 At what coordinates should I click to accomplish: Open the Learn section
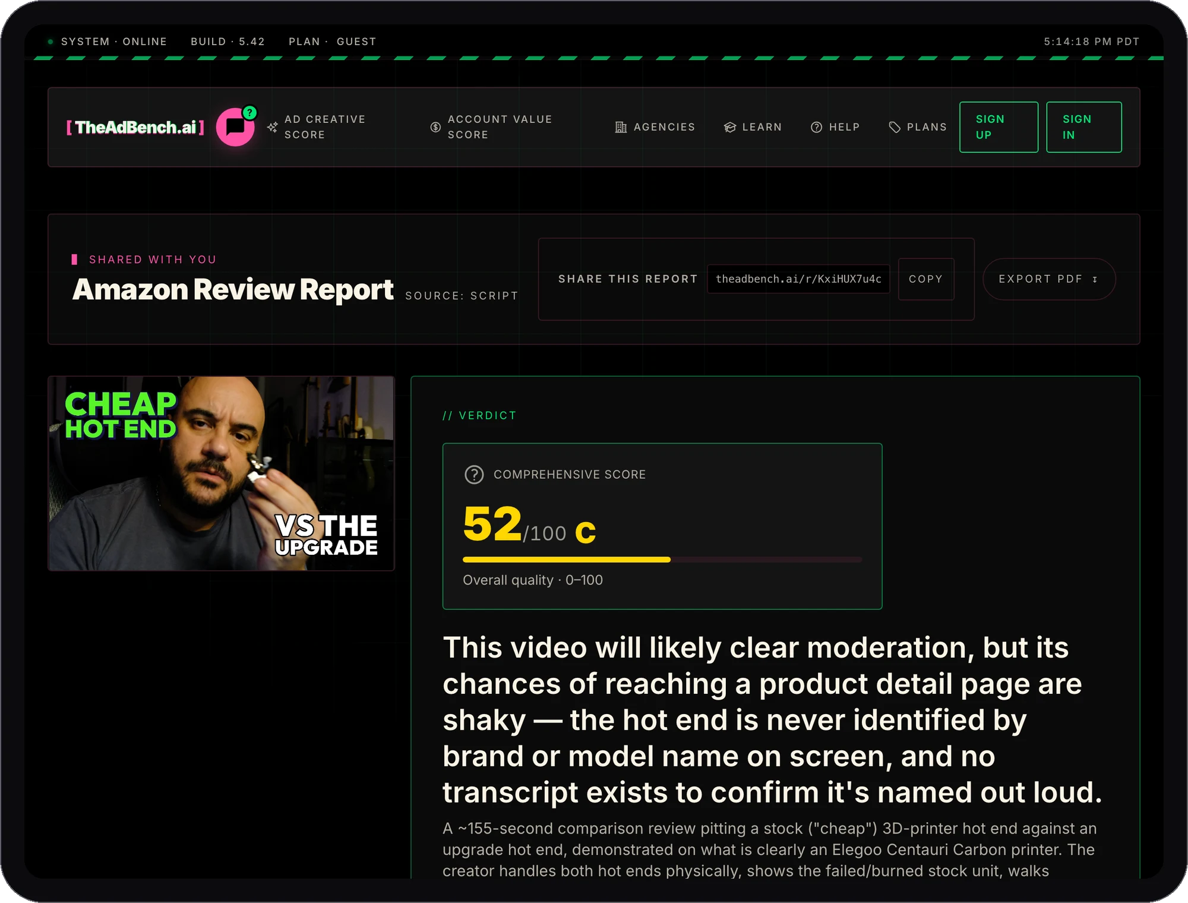(753, 127)
